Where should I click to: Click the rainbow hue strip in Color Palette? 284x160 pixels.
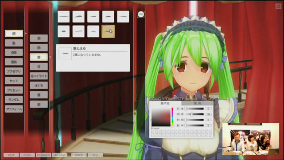point(172,117)
